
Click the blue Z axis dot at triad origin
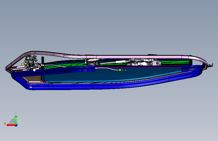(x=16, y=125)
